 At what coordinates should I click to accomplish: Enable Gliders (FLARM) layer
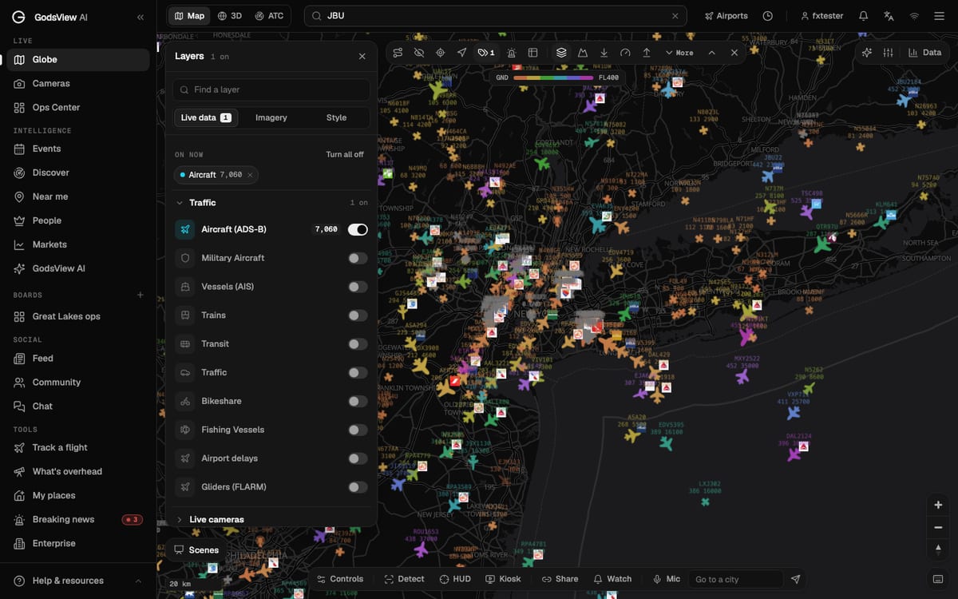[x=358, y=487]
